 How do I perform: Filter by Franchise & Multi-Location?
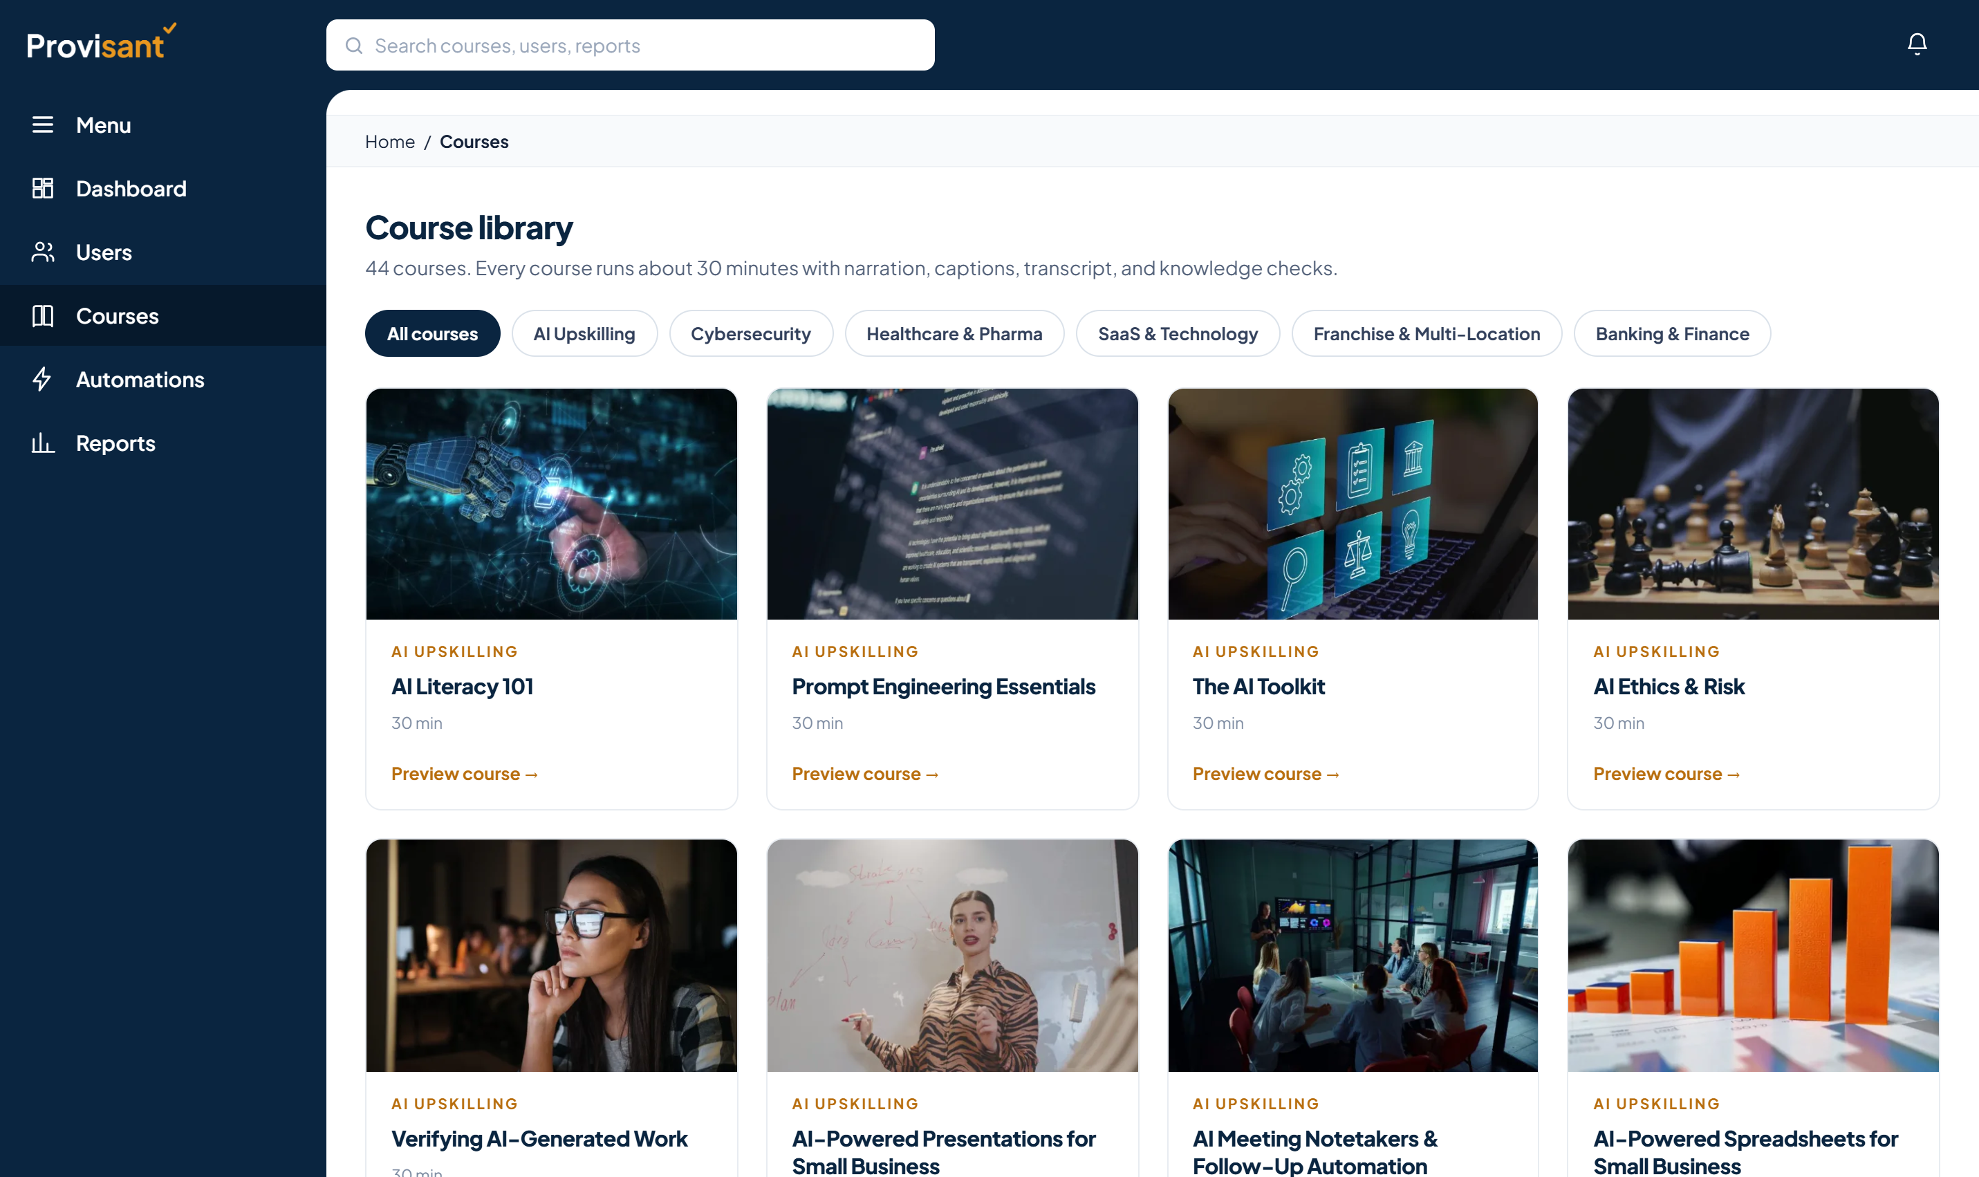point(1427,333)
